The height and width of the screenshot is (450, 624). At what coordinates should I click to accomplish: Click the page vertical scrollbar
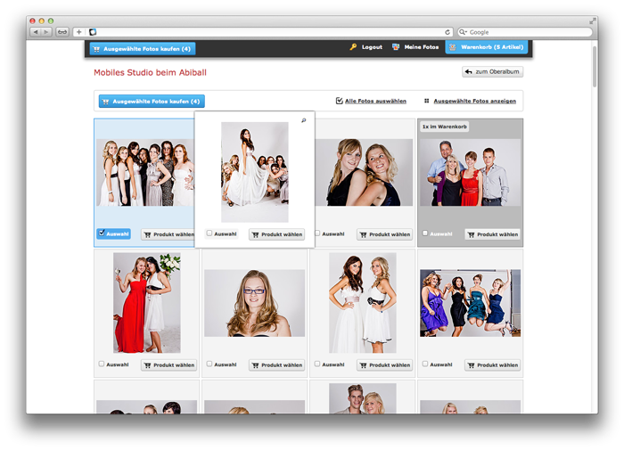click(595, 66)
